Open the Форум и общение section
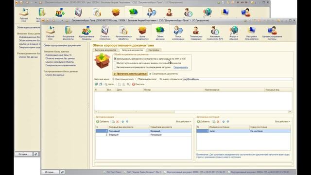The height and width of the screenshot is (175, 311). (x=234, y=33)
